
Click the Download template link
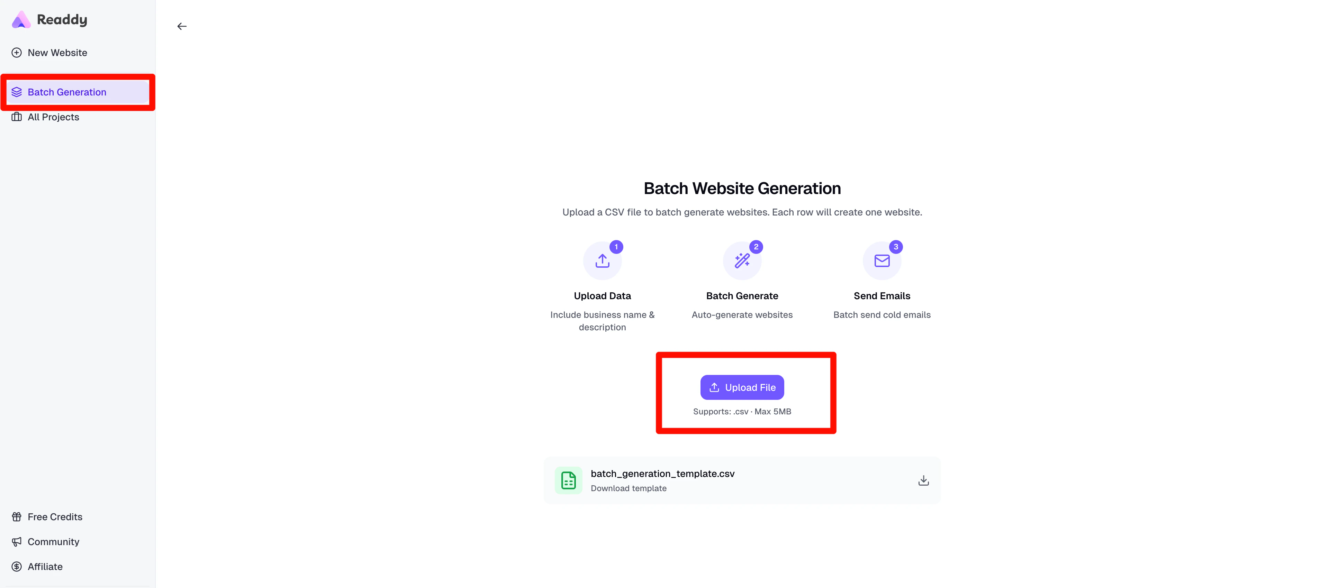tap(629, 488)
